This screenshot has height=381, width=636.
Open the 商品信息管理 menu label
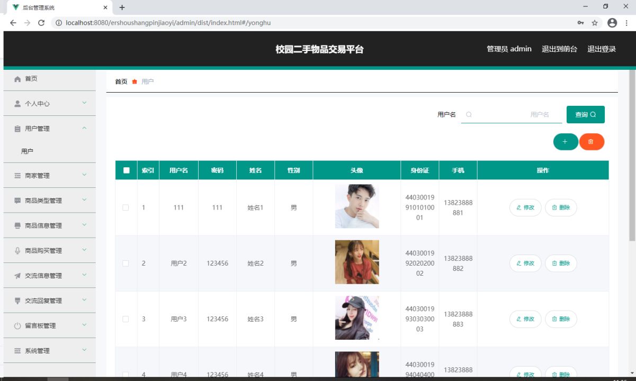[43, 225]
